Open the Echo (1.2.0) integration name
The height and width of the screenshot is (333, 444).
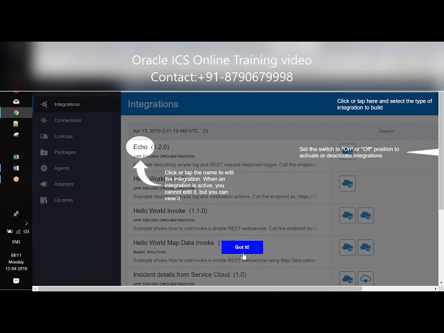point(151,147)
